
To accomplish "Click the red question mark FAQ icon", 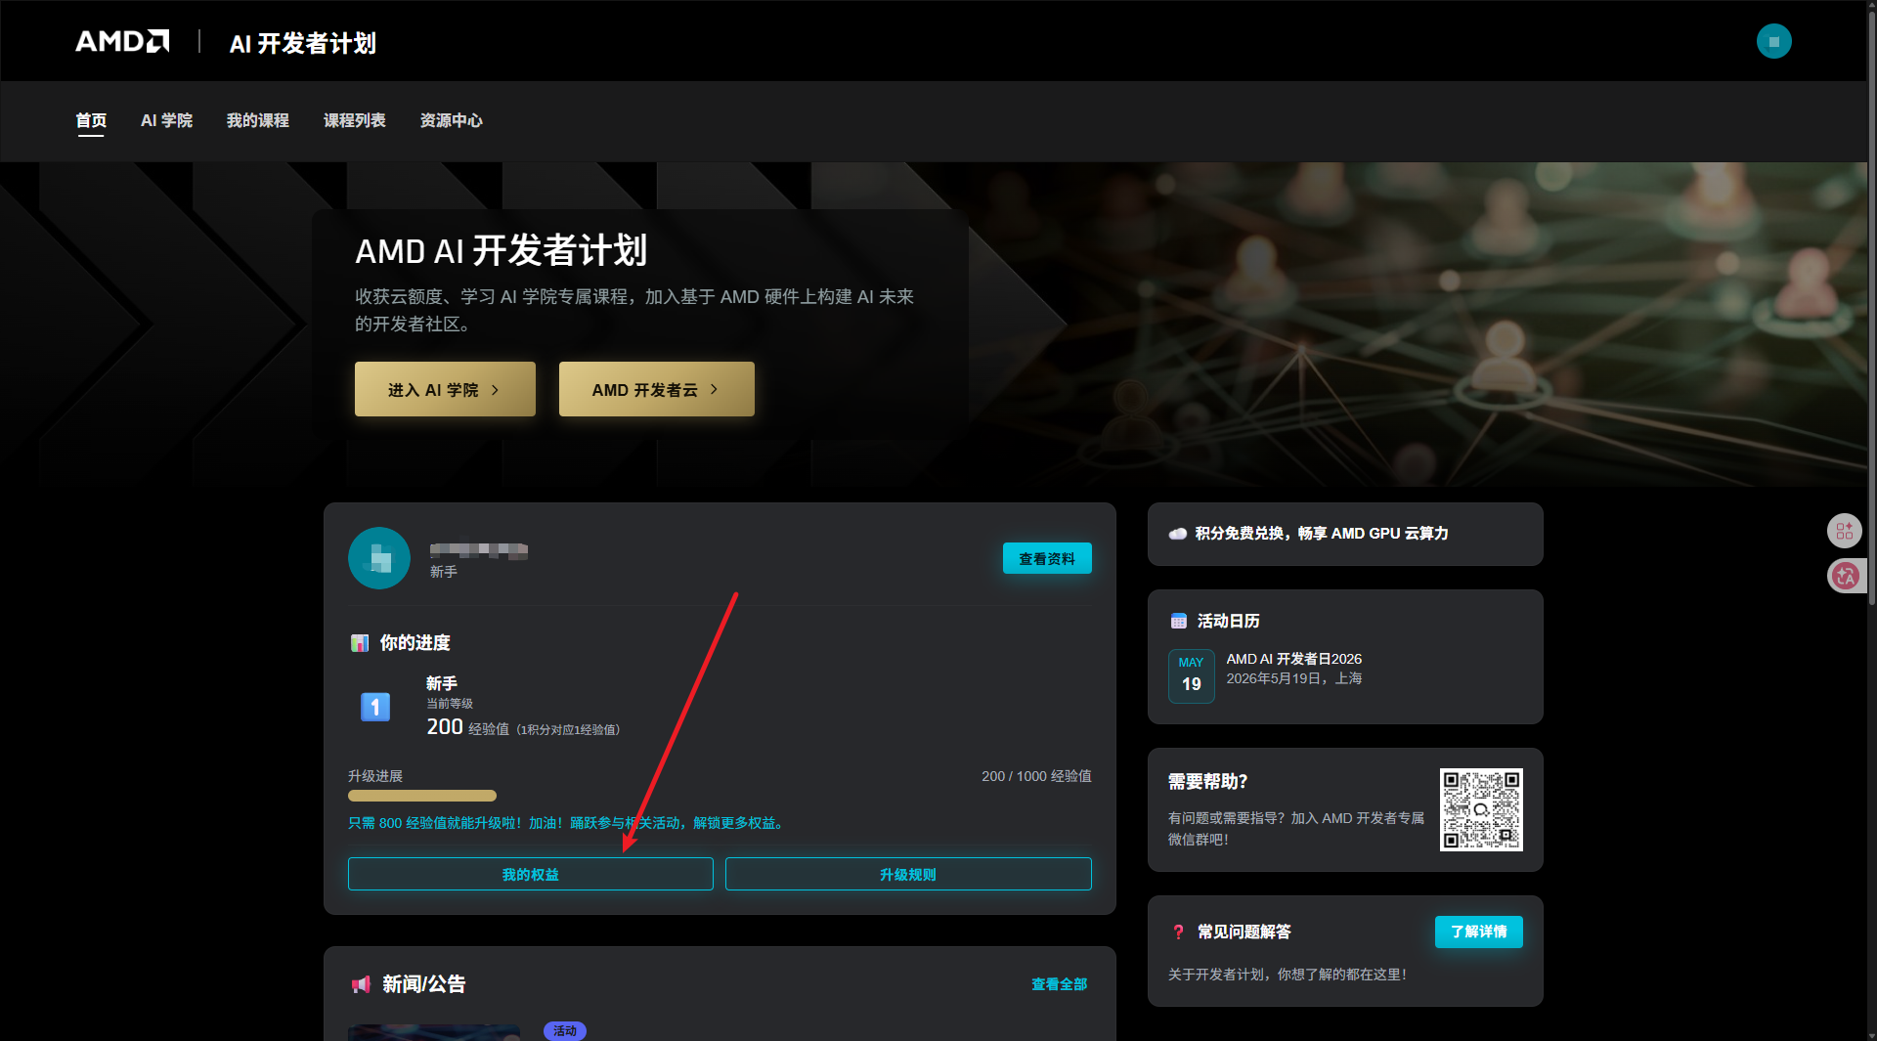I will click(x=1178, y=932).
